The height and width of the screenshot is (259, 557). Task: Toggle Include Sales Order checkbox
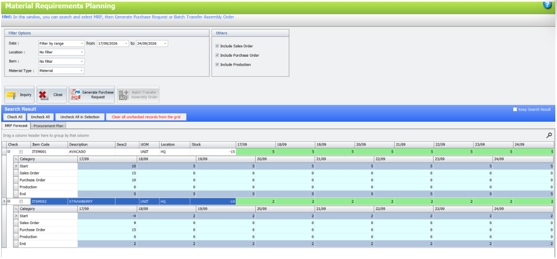tap(217, 46)
